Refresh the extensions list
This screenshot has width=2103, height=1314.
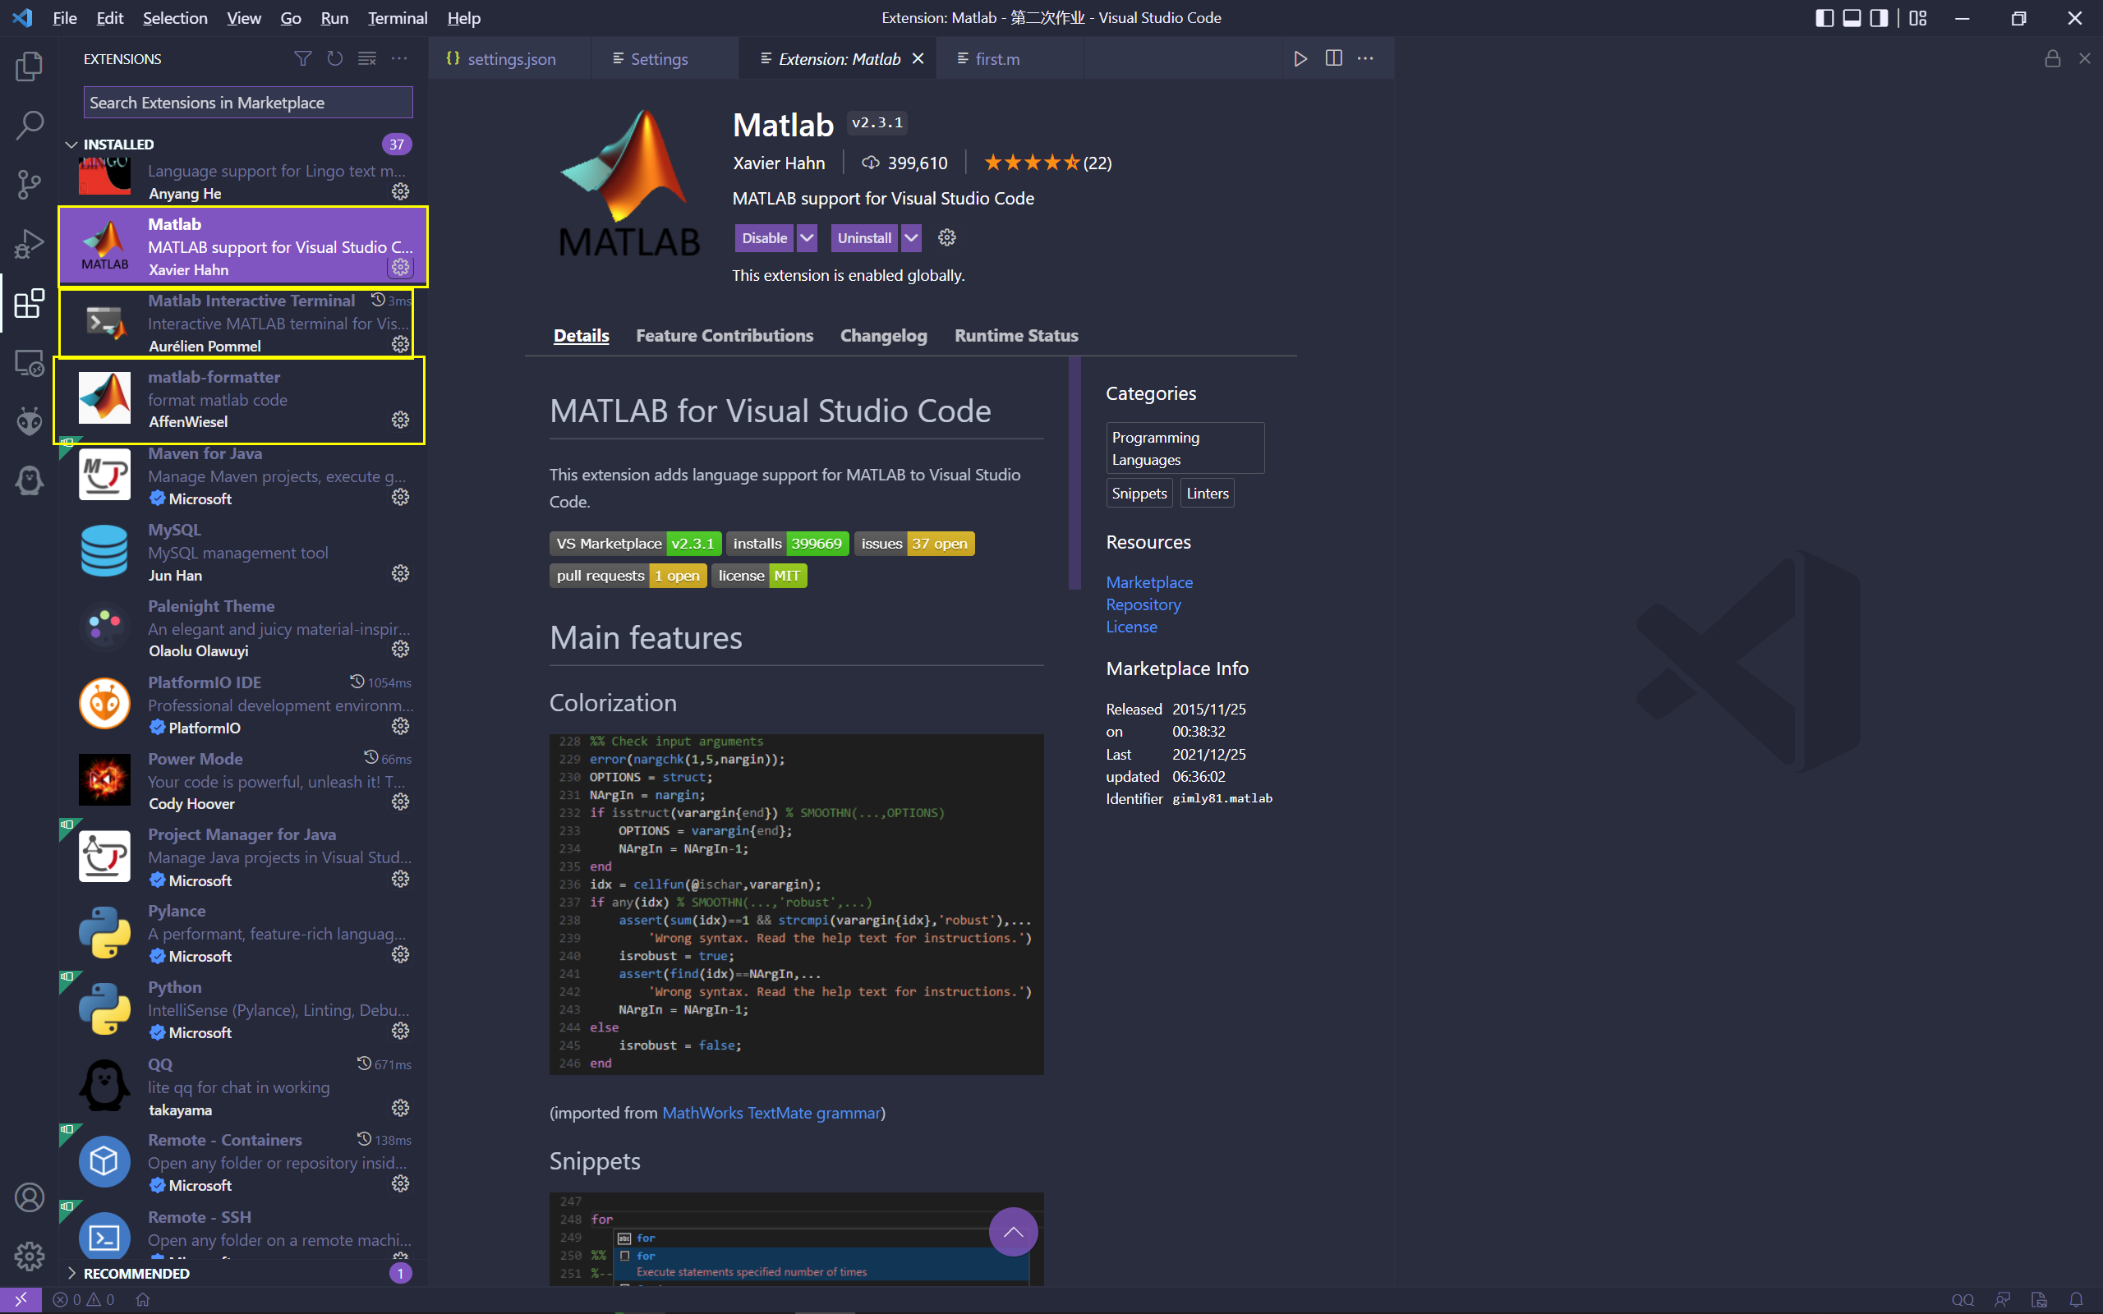click(334, 58)
